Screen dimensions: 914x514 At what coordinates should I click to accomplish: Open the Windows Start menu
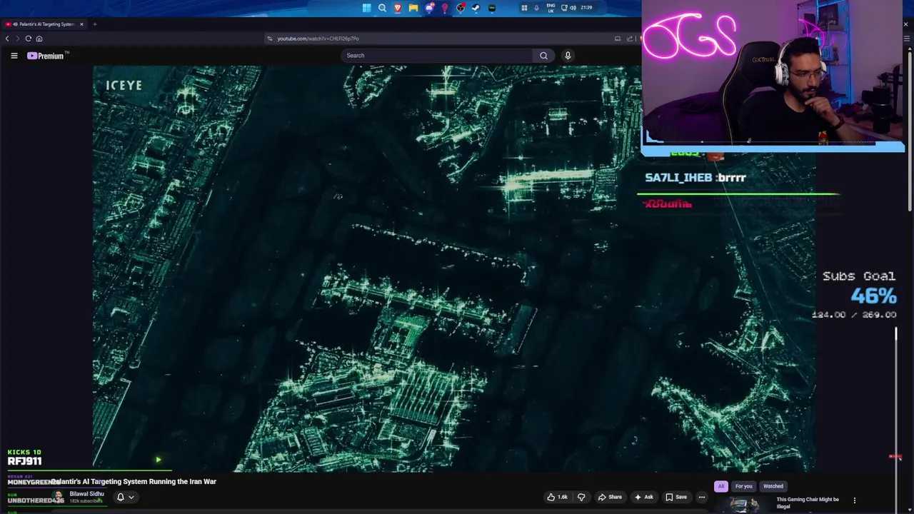click(366, 8)
